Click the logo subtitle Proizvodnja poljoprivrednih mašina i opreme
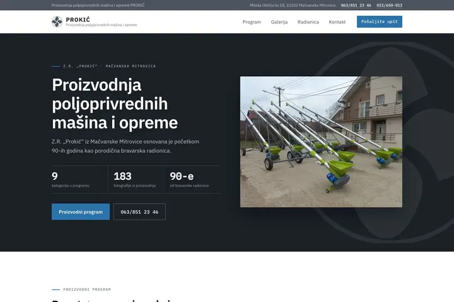Screen dimensions: 454x302 (102, 25)
